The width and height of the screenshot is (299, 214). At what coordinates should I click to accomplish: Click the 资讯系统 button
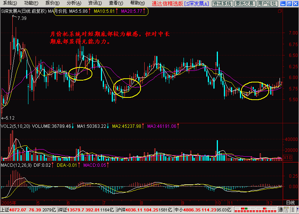(x=222, y=3)
